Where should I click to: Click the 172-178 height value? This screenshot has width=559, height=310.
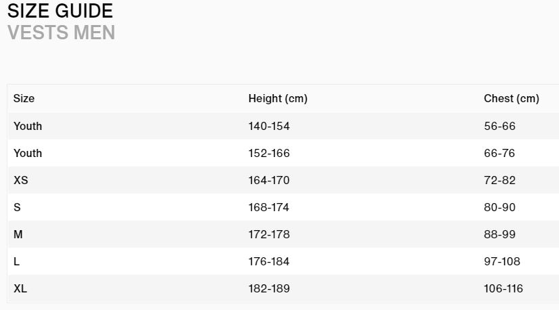(269, 234)
